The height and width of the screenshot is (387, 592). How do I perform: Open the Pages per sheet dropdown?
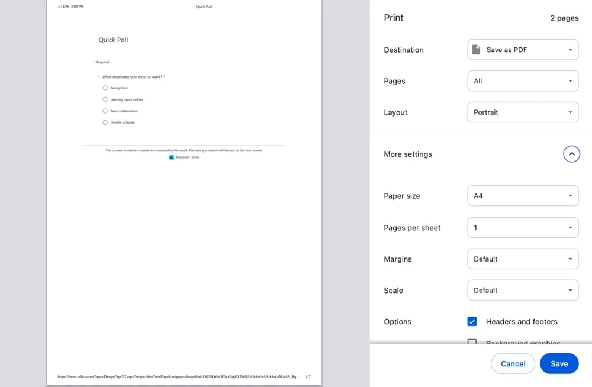click(523, 228)
